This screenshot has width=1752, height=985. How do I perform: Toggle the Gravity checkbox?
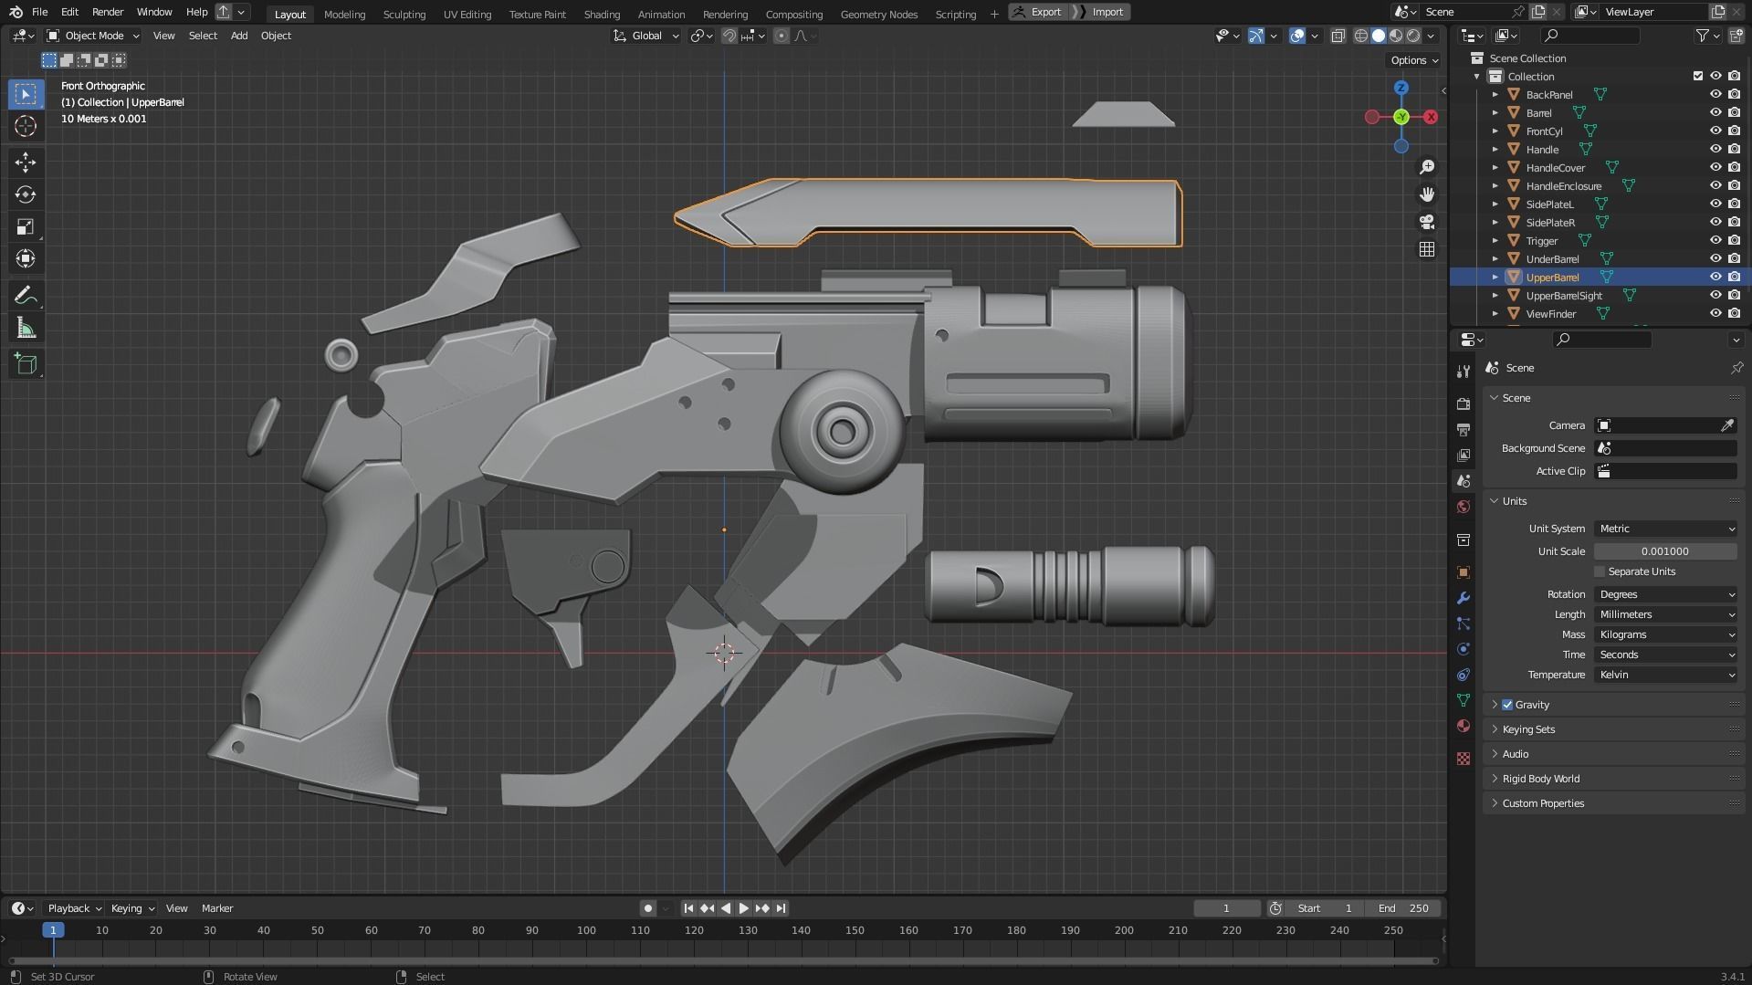[1507, 705]
